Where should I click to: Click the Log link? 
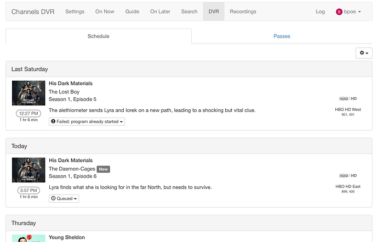tap(320, 11)
